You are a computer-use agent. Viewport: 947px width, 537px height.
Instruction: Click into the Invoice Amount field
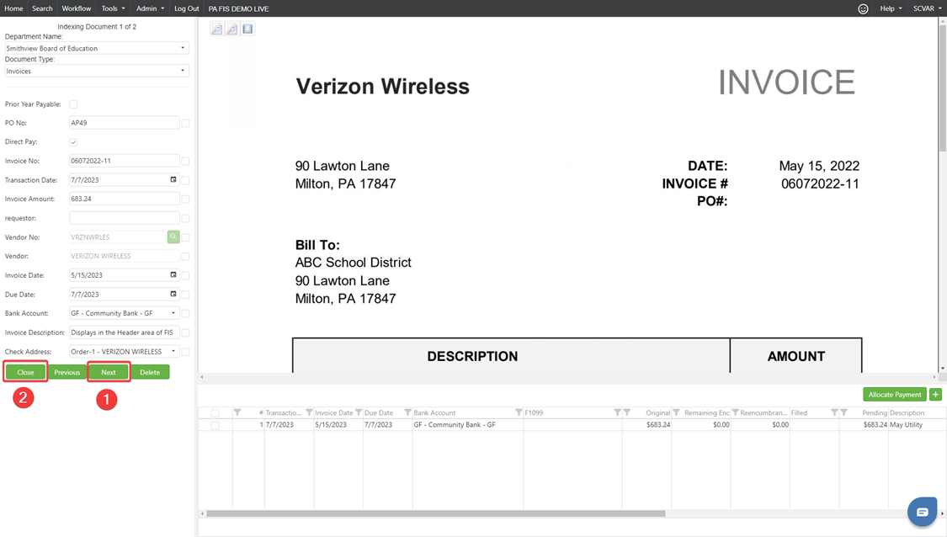point(124,199)
